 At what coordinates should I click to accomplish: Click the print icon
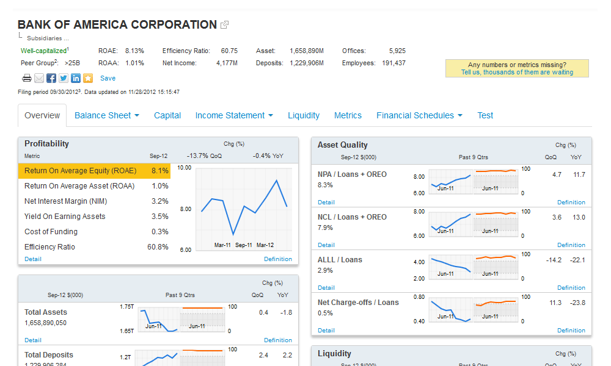coord(26,78)
